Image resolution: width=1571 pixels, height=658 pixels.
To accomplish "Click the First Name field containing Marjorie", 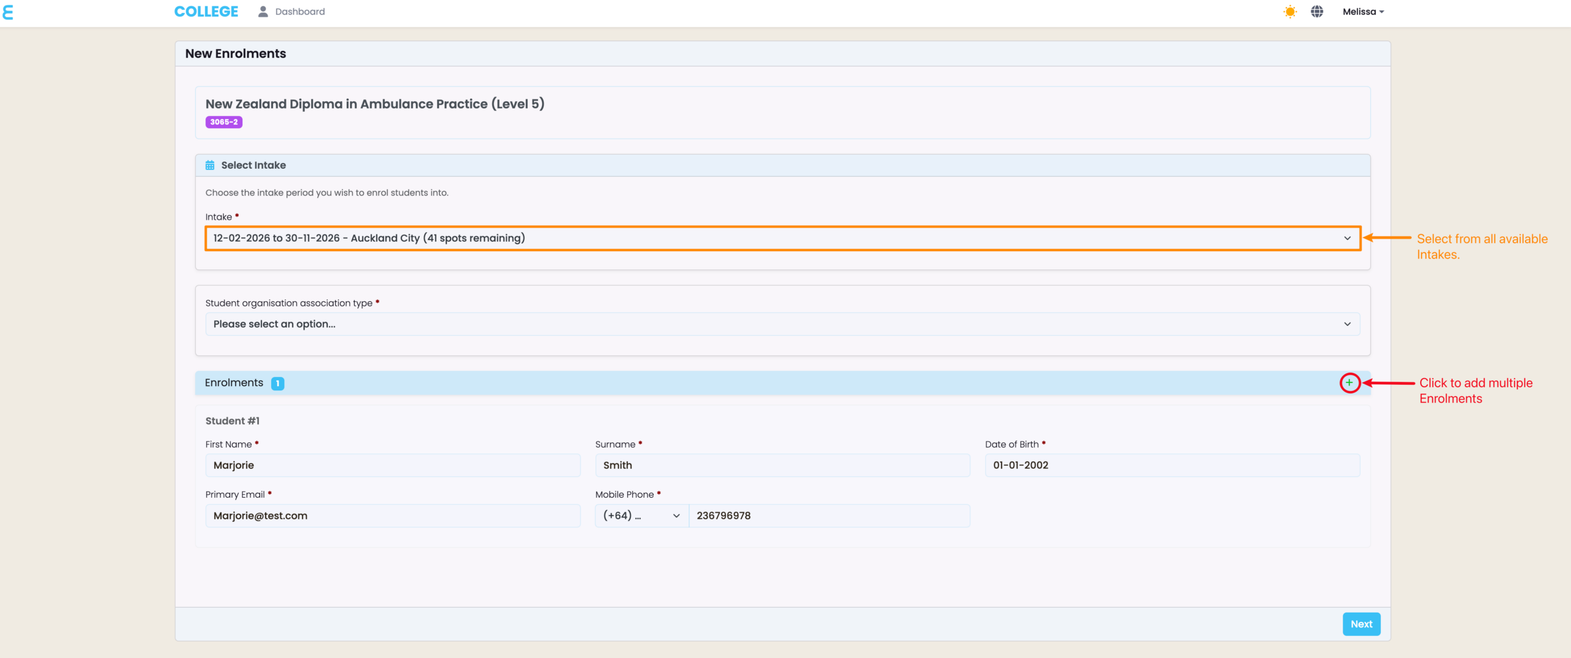I will [393, 465].
